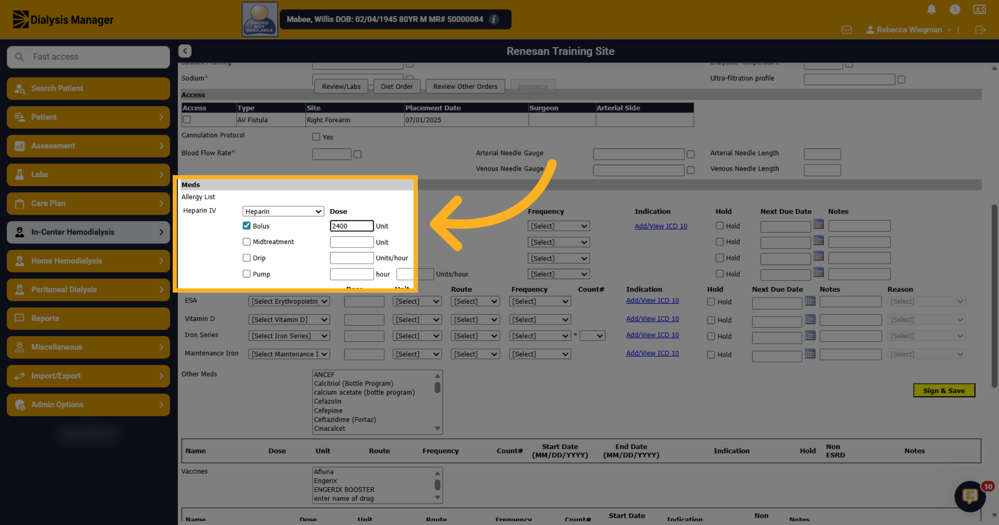Check the Pump checkbox
999x525 pixels.
(x=246, y=274)
